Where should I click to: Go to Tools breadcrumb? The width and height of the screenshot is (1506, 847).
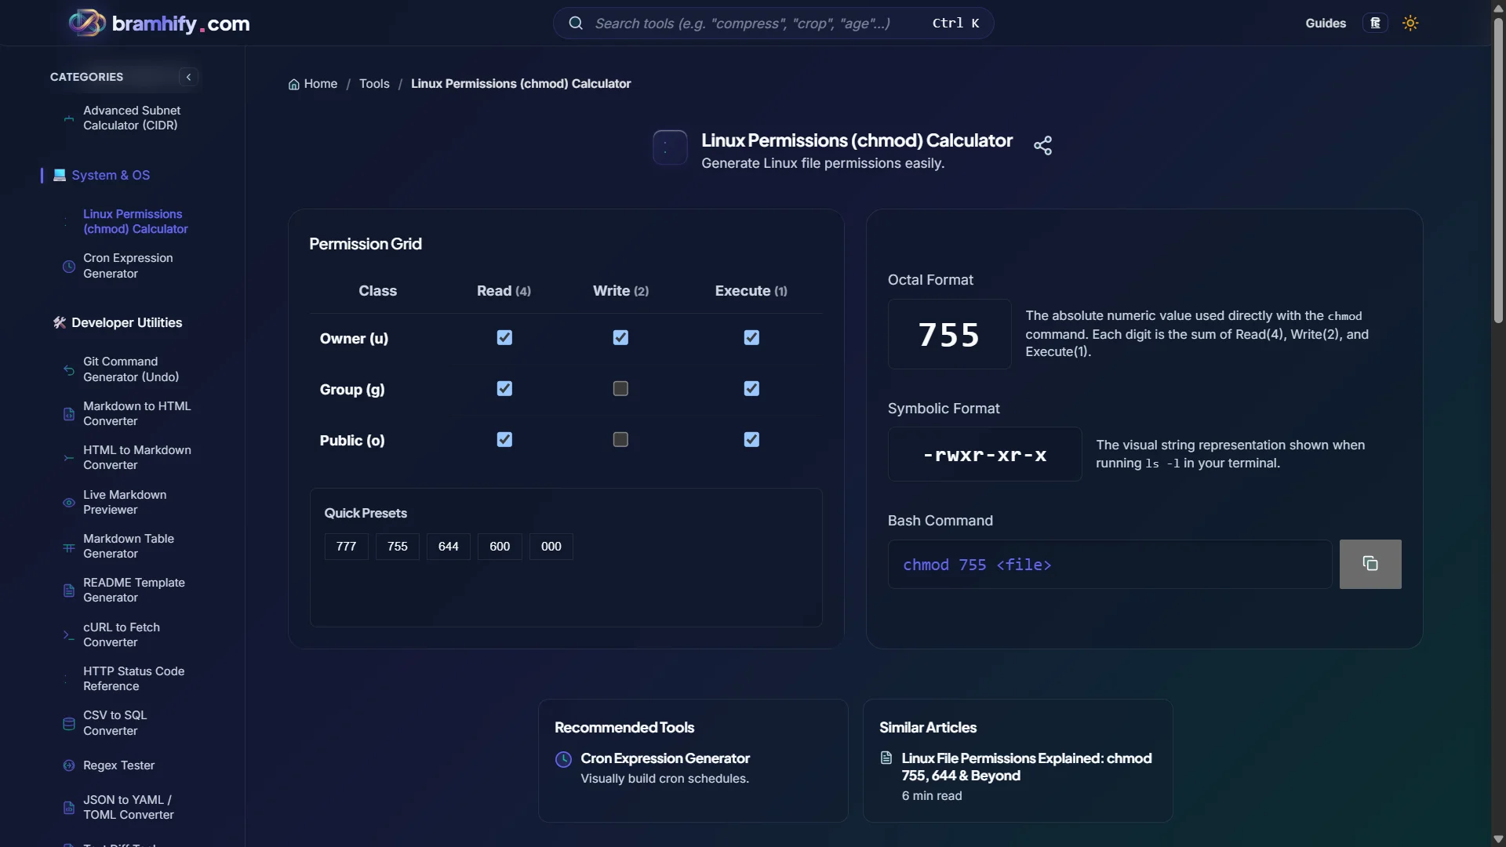point(374,84)
